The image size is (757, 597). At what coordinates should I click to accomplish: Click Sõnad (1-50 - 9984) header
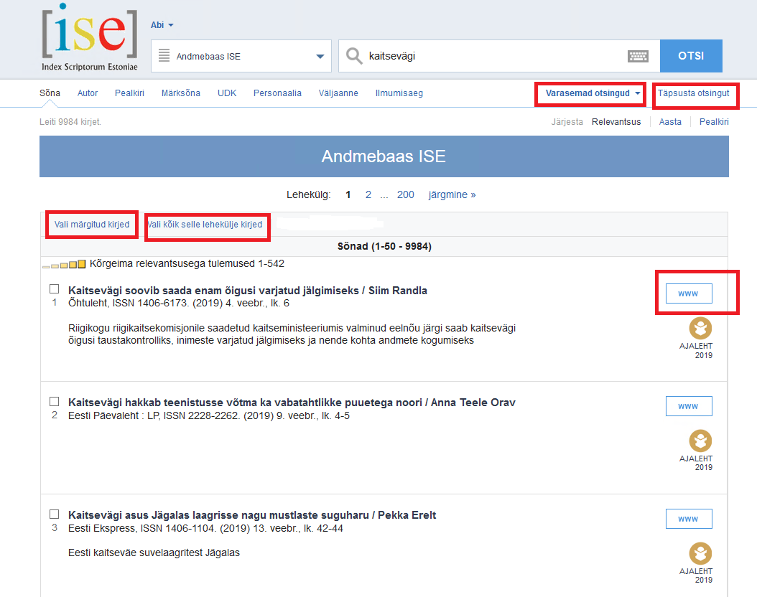click(x=384, y=246)
